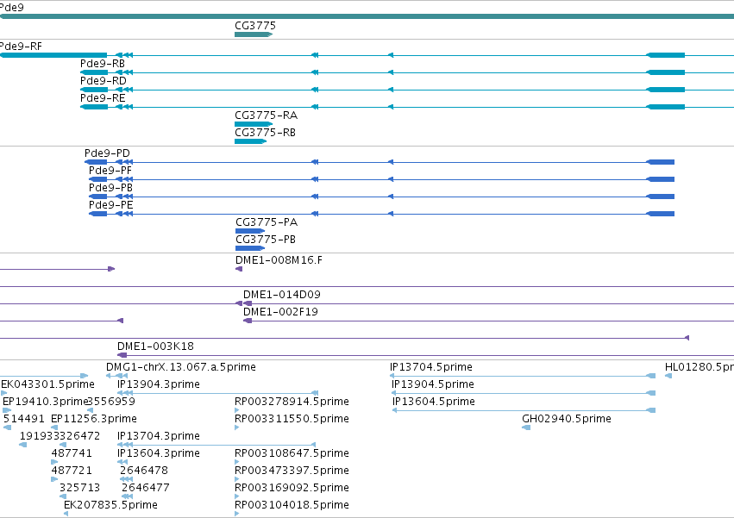Viewport: 734px width, 518px height.
Task: Click the EP19410.3prime EST label
Action: [46, 402]
